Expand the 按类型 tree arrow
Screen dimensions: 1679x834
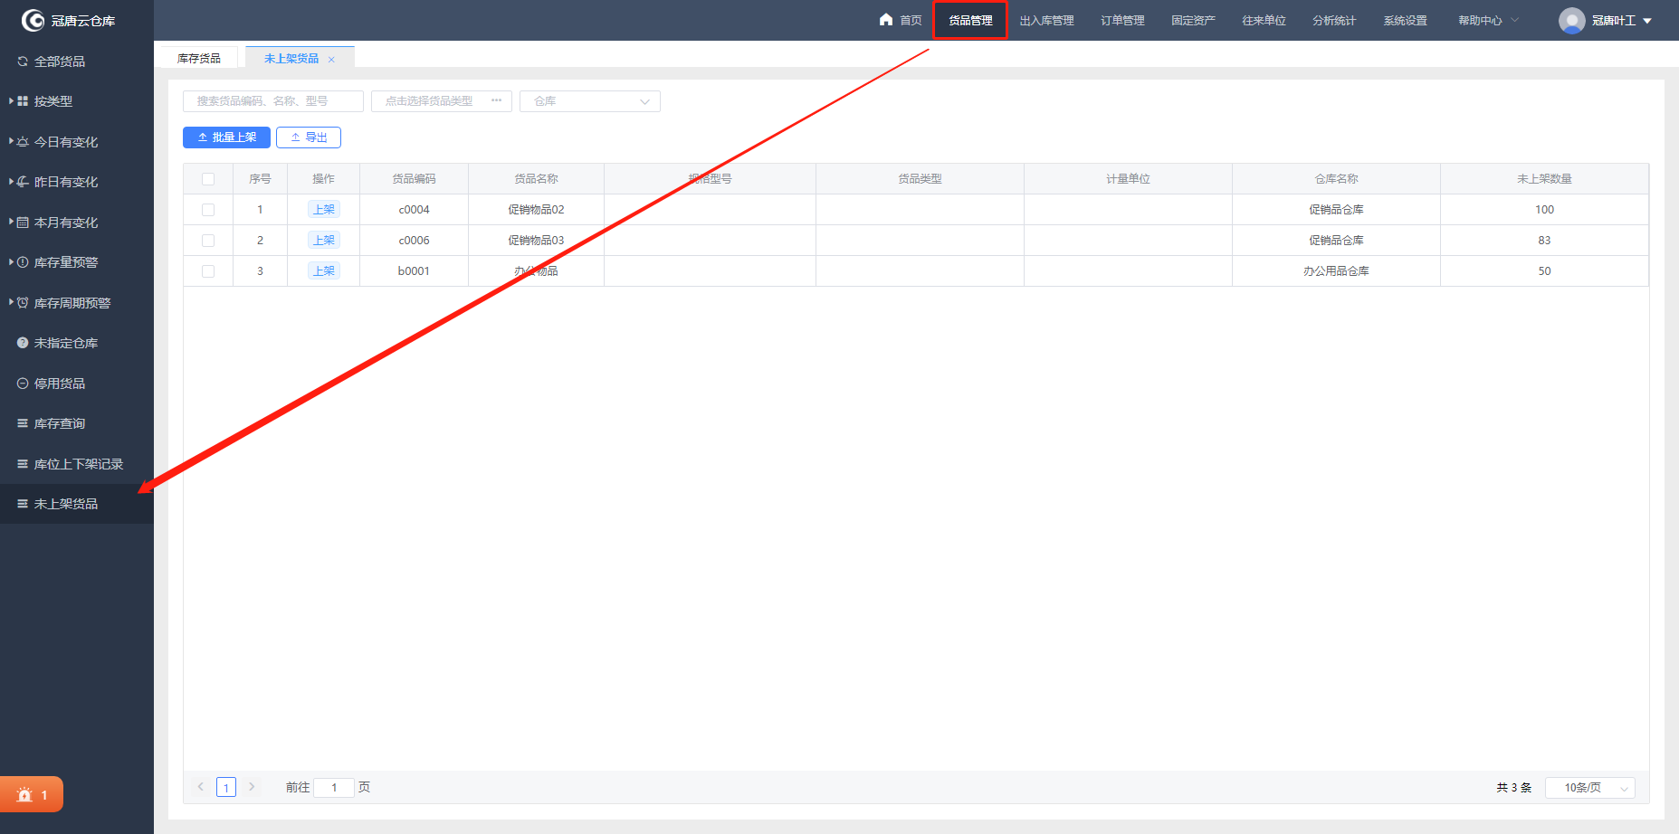(11, 101)
